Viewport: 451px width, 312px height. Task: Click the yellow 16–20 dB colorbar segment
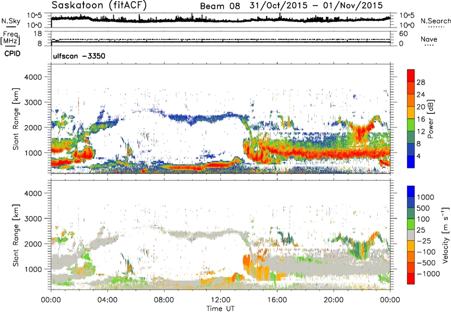(411, 113)
